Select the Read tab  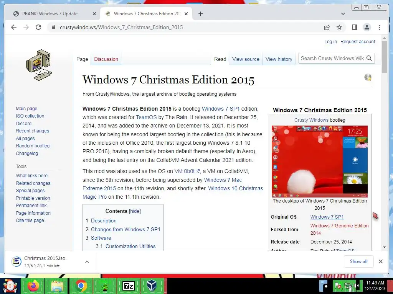(x=220, y=59)
